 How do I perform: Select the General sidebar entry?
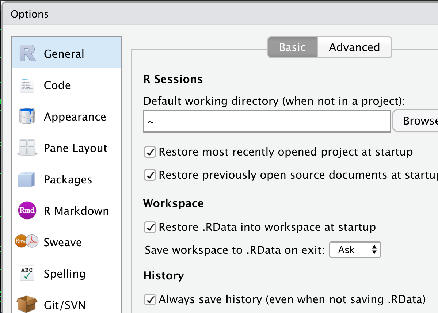(64, 53)
